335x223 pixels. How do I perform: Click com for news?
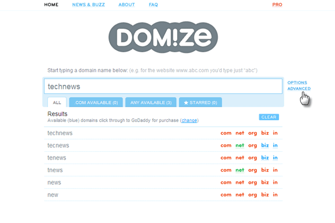(x=226, y=183)
